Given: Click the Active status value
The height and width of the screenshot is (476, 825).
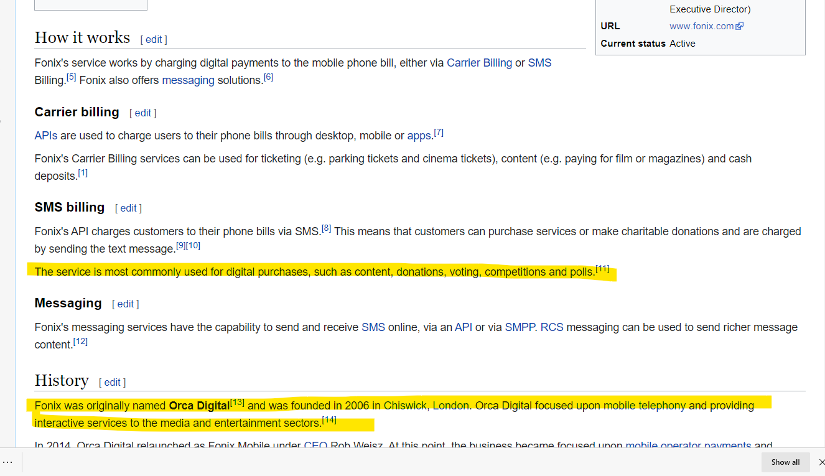Looking at the screenshot, I should (683, 44).
